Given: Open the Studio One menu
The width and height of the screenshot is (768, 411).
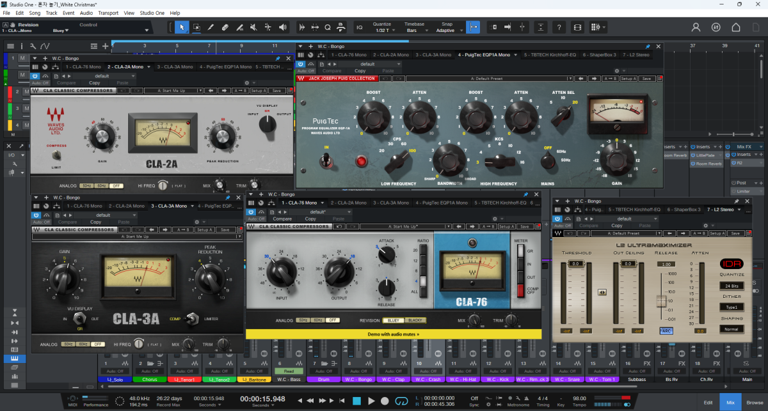Looking at the screenshot, I should (152, 13).
